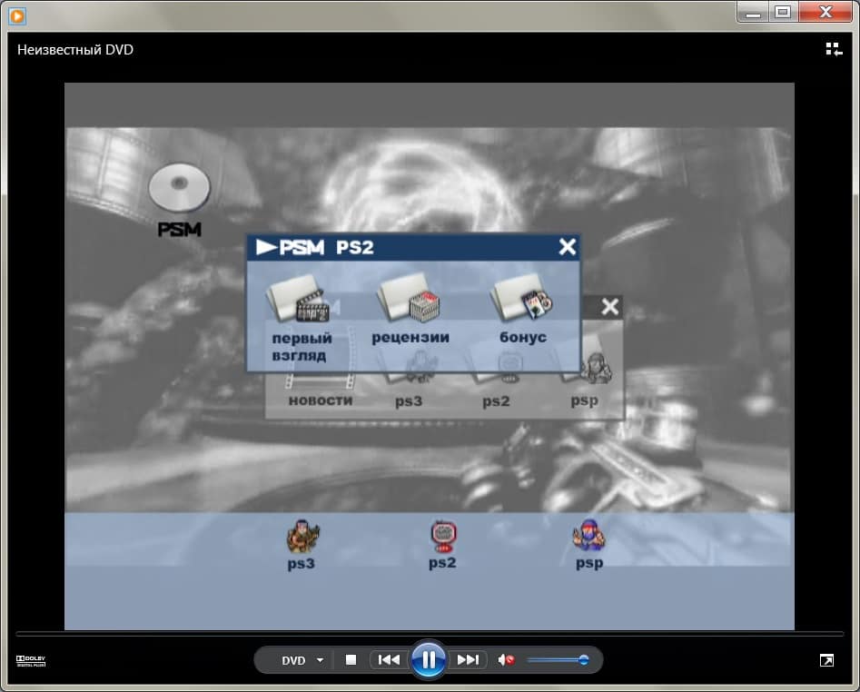
Task: Open the первый взгляд folder
Action: click(x=300, y=319)
